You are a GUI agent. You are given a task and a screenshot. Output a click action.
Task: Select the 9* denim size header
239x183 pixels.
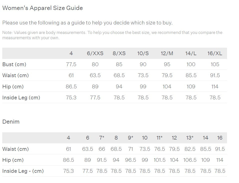point(130,138)
